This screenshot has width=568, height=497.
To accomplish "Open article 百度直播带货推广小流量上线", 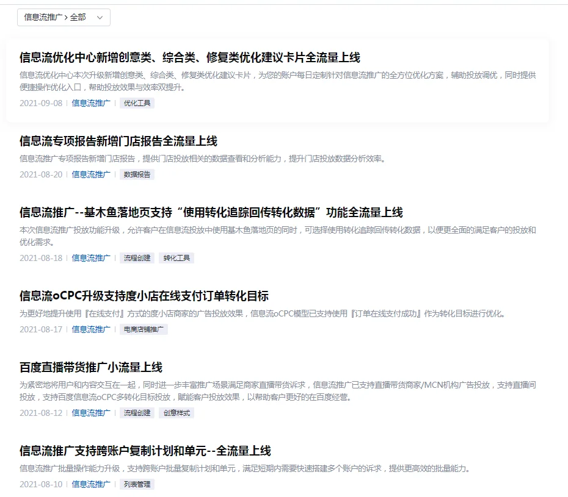I will 91,367.
